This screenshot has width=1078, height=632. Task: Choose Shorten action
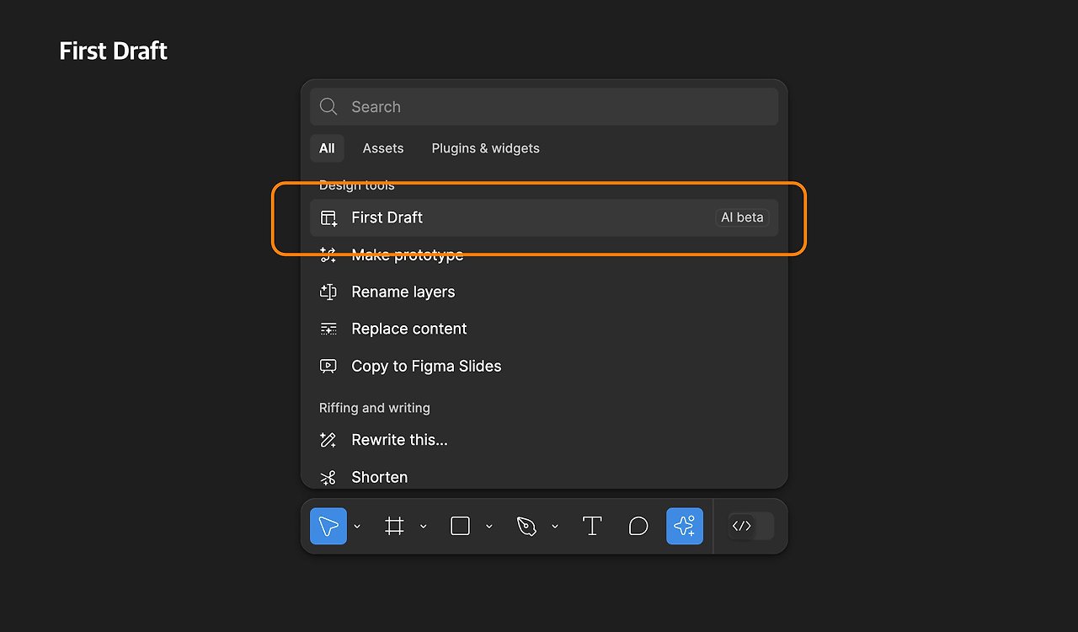(544, 475)
